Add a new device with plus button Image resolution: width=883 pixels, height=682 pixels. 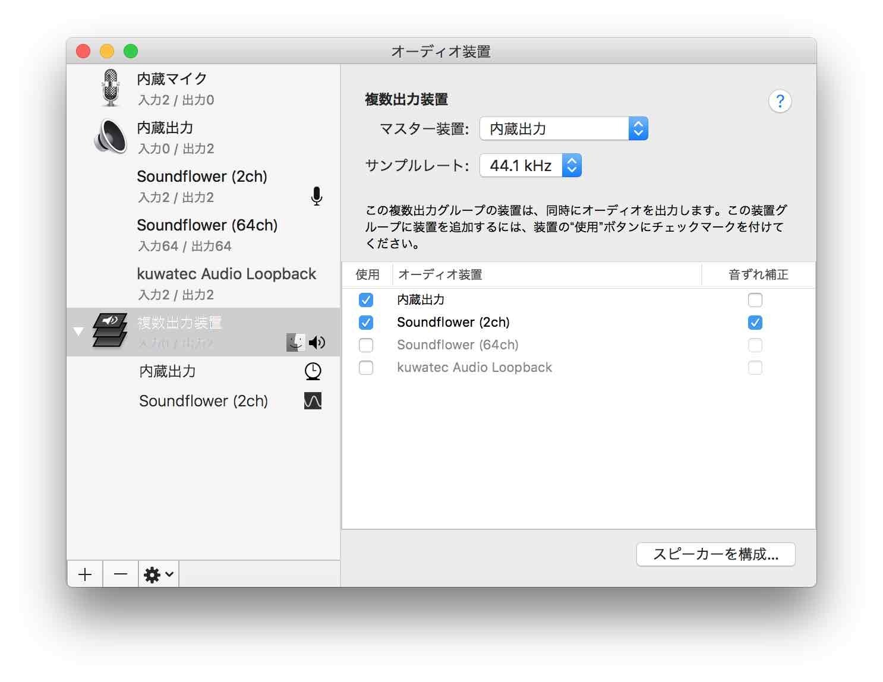pos(85,574)
